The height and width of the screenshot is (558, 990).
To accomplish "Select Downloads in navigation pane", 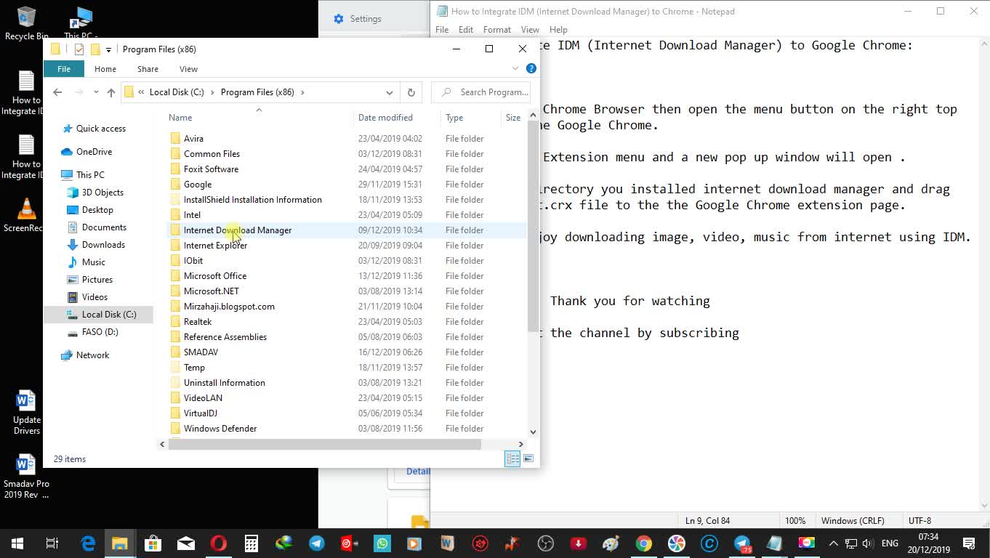I will 103,245.
